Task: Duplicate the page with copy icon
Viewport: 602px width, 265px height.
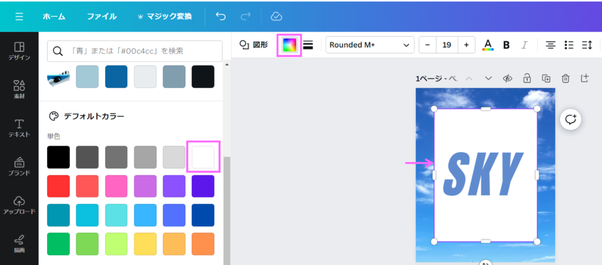Action: pos(546,78)
